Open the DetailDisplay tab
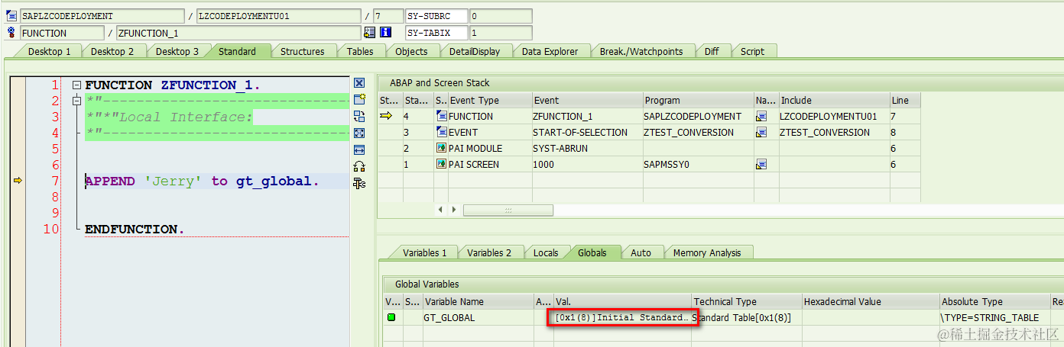Viewport: 1064px width, 347px height. point(474,51)
